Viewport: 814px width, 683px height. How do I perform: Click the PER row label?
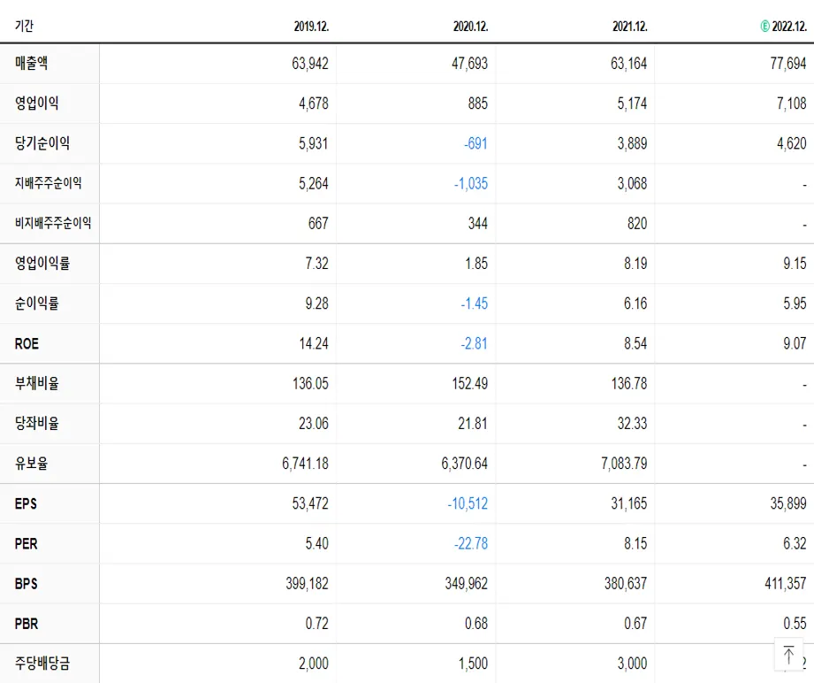tap(26, 544)
